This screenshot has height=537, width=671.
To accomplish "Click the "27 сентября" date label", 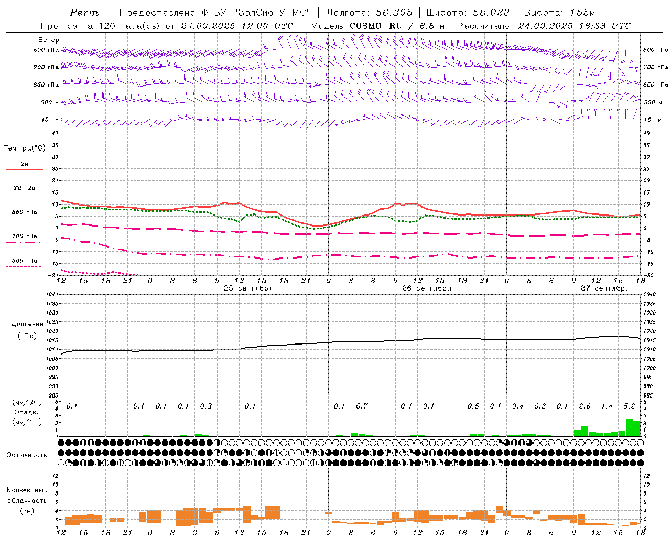I will [605, 288].
